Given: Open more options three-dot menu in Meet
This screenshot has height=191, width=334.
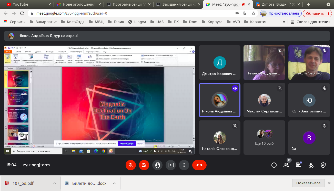Looking at the screenshot, I should click(x=184, y=165).
